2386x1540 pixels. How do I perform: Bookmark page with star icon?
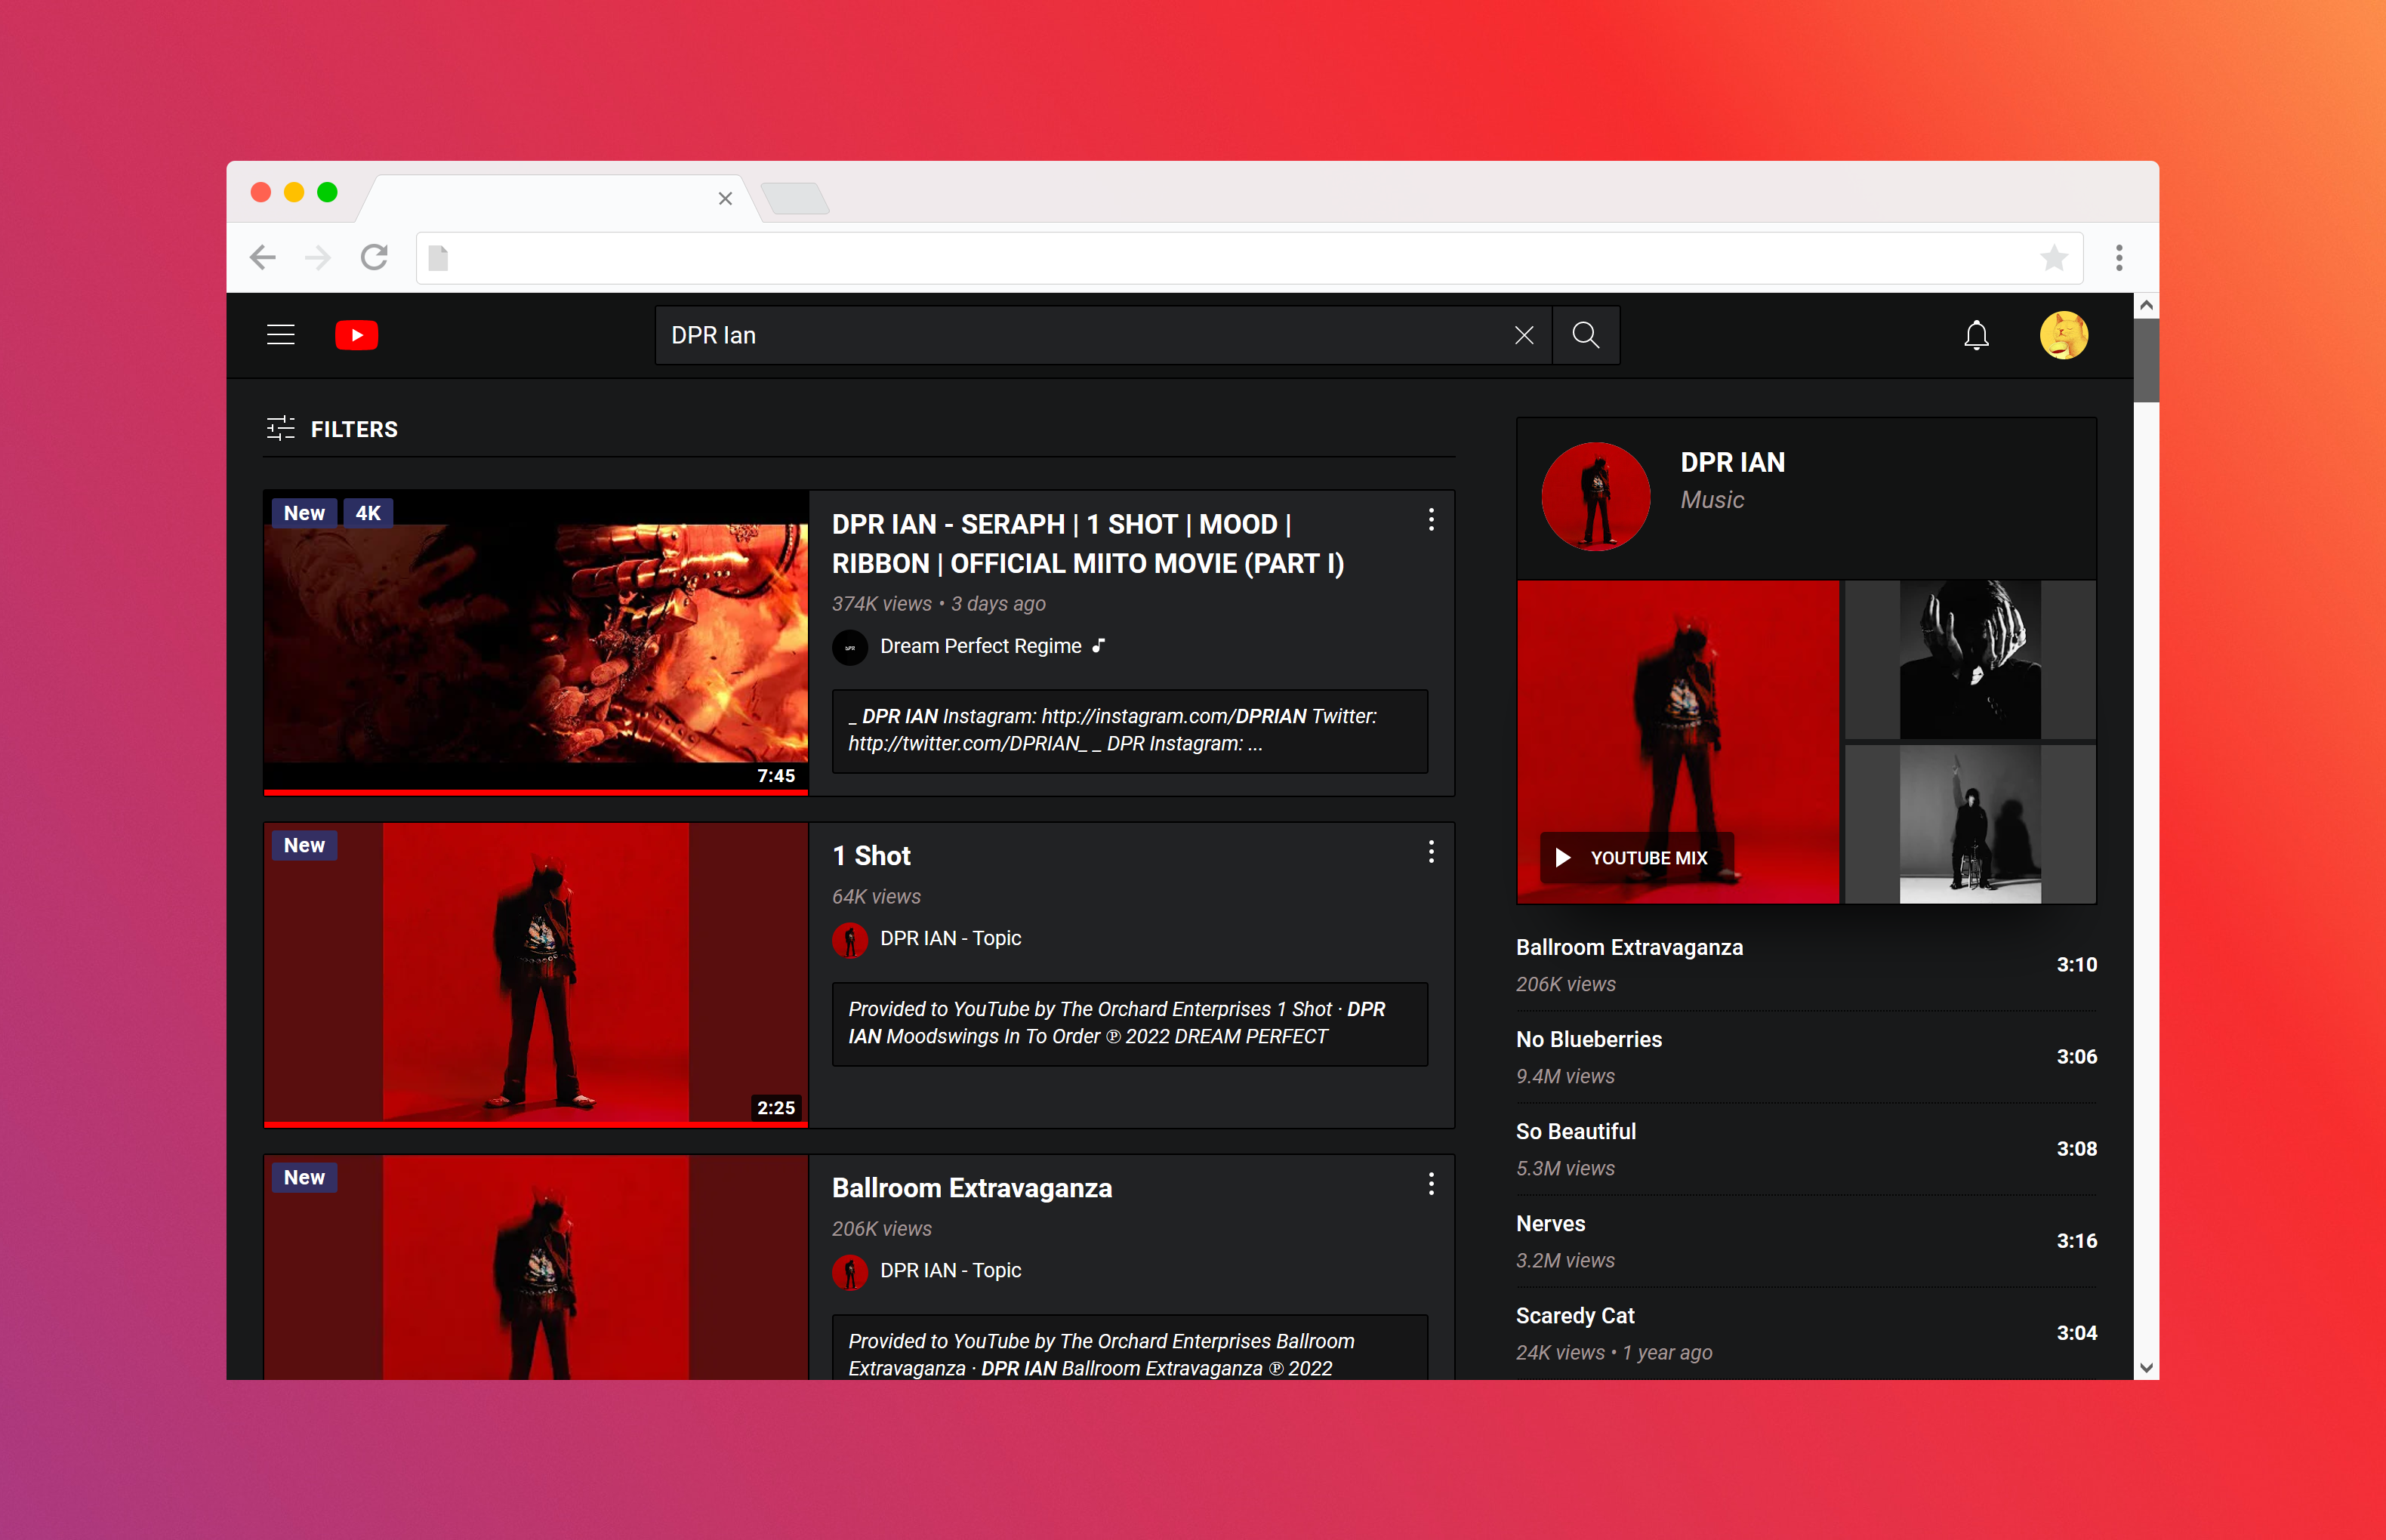(x=2053, y=258)
